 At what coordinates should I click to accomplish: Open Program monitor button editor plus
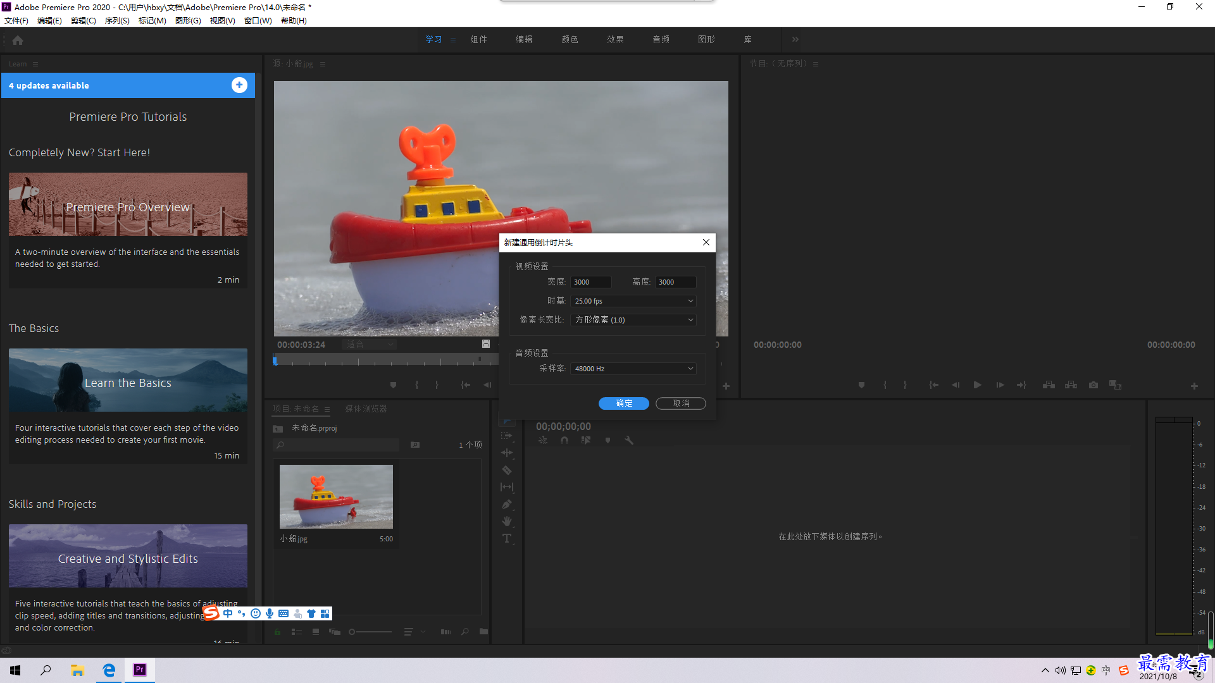click(1194, 386)
